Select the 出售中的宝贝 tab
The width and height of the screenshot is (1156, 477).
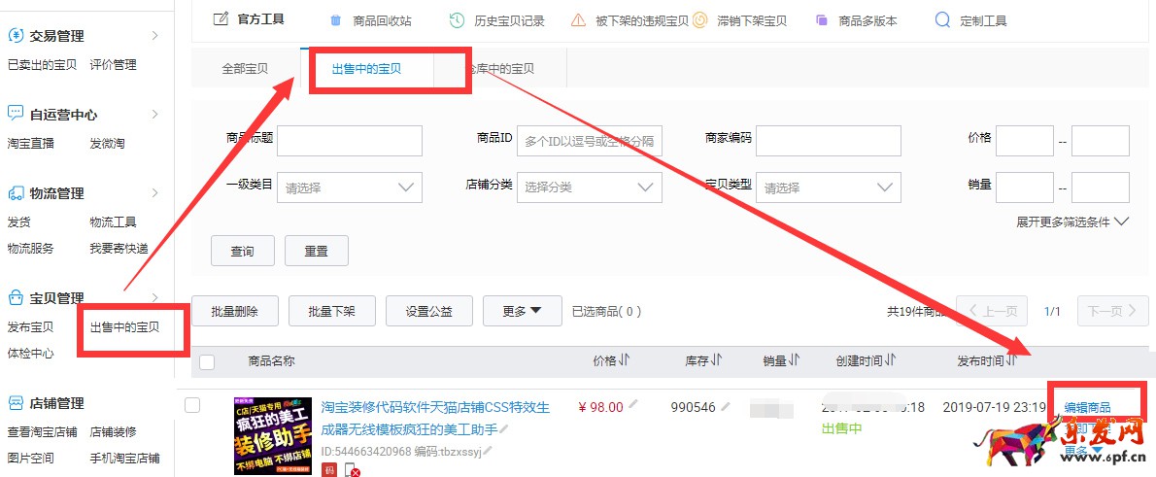pyautogui.click(x=366, y=69)
